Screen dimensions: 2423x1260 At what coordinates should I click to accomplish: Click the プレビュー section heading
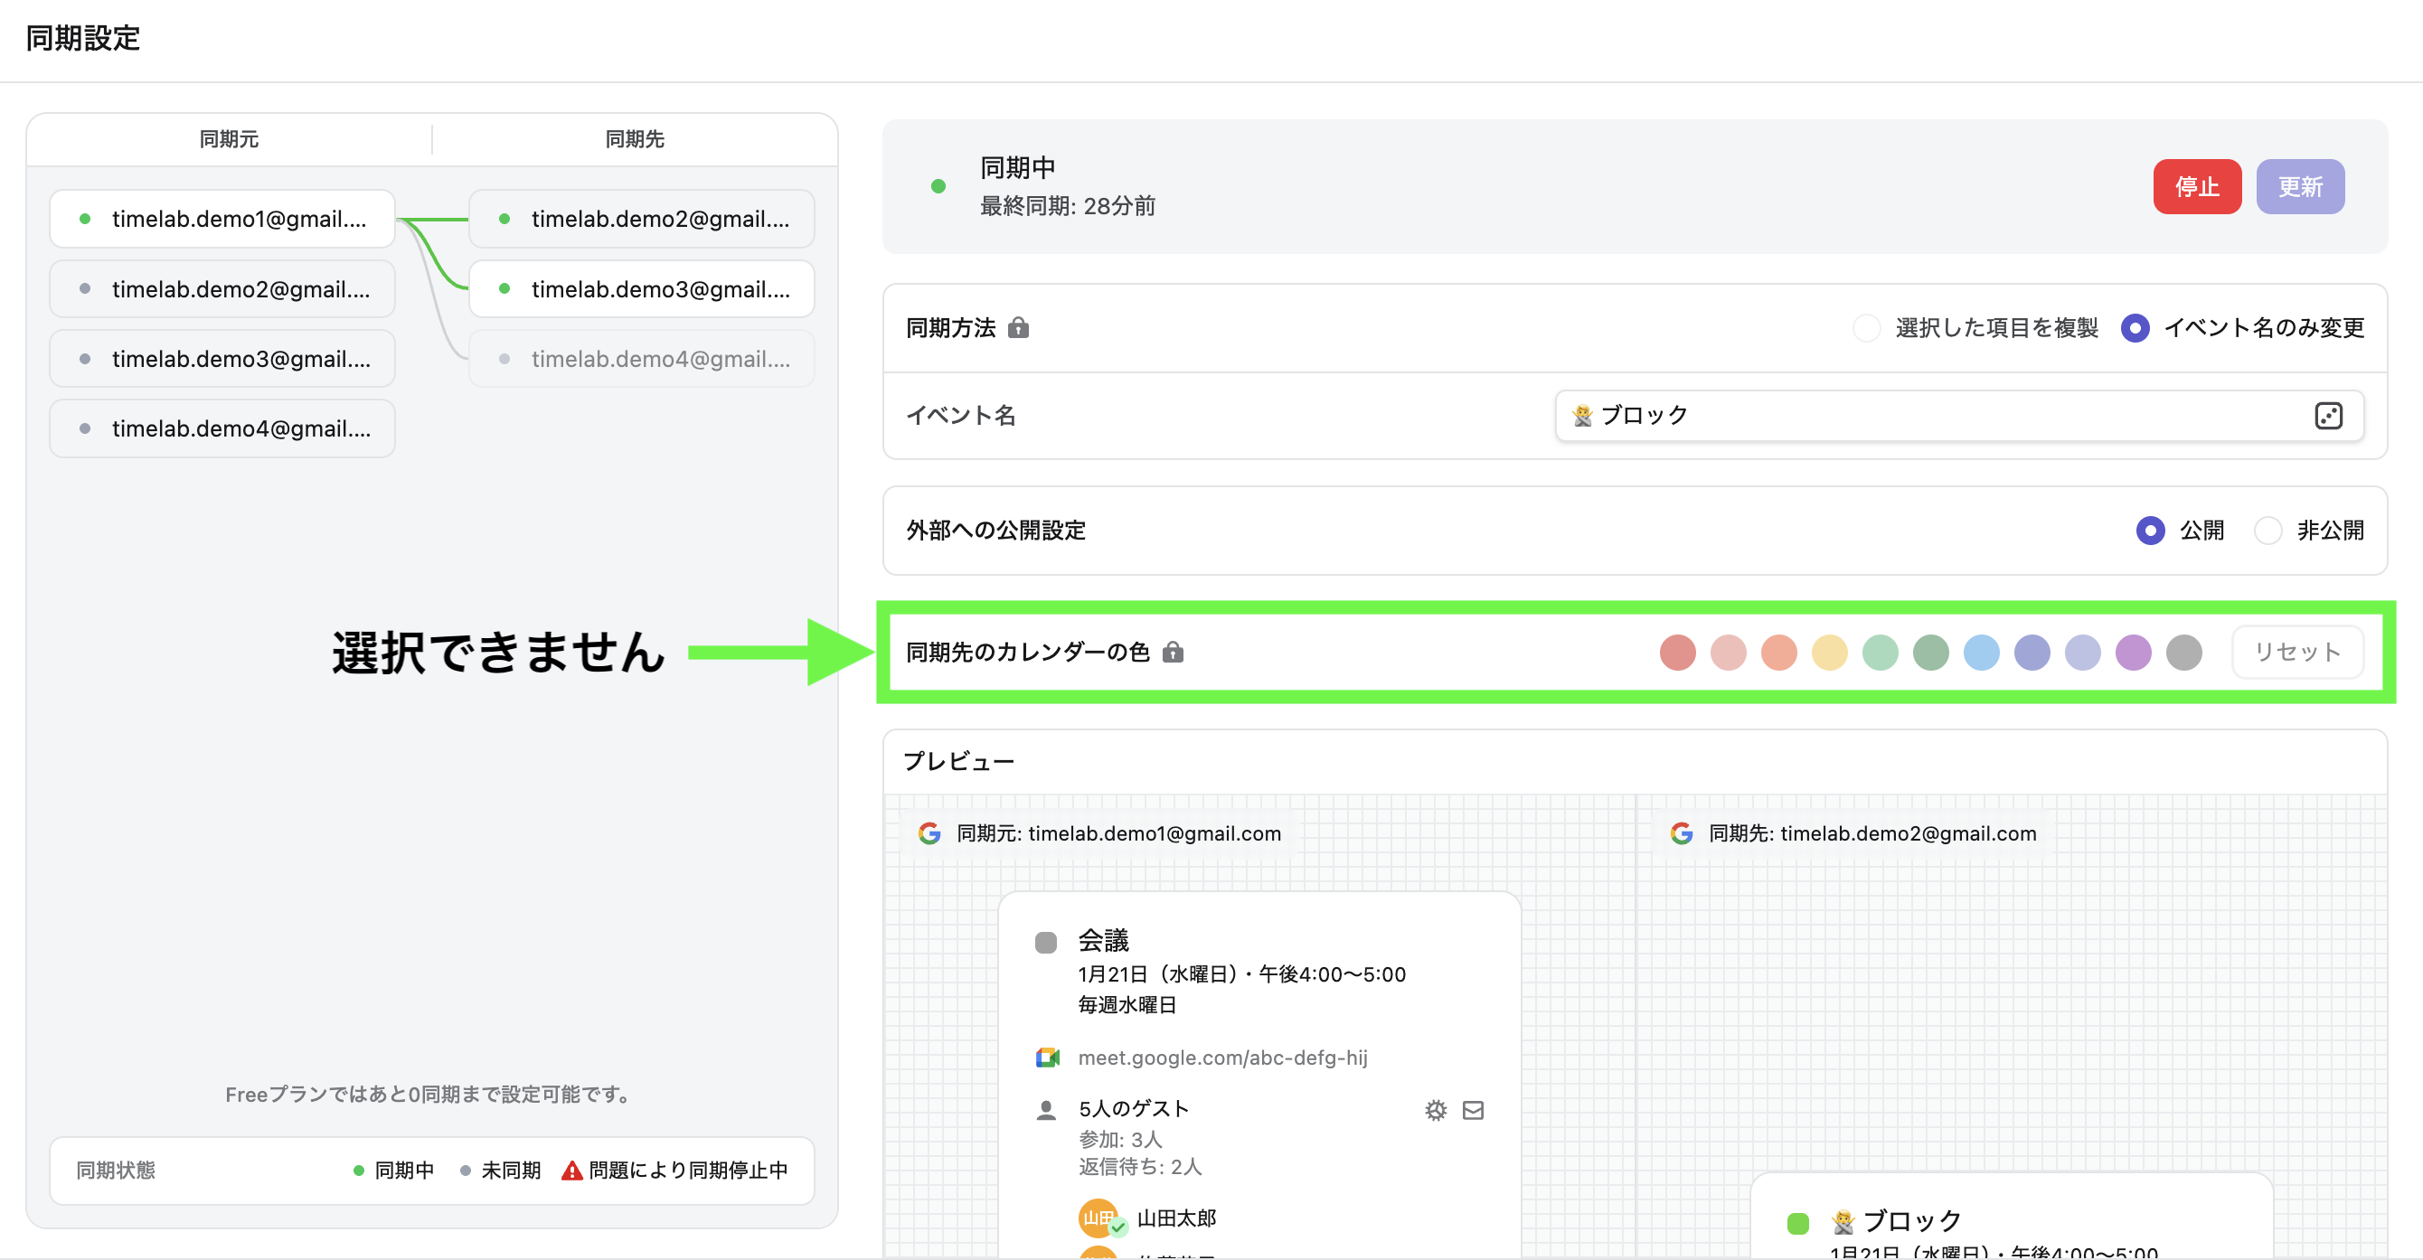click(958, 761)
